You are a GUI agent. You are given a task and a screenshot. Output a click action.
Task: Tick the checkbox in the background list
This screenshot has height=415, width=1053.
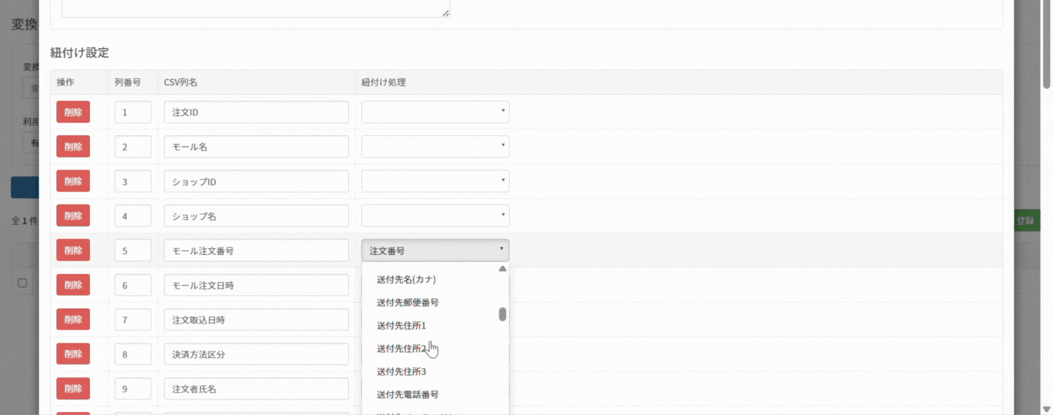tap(22, 283)
